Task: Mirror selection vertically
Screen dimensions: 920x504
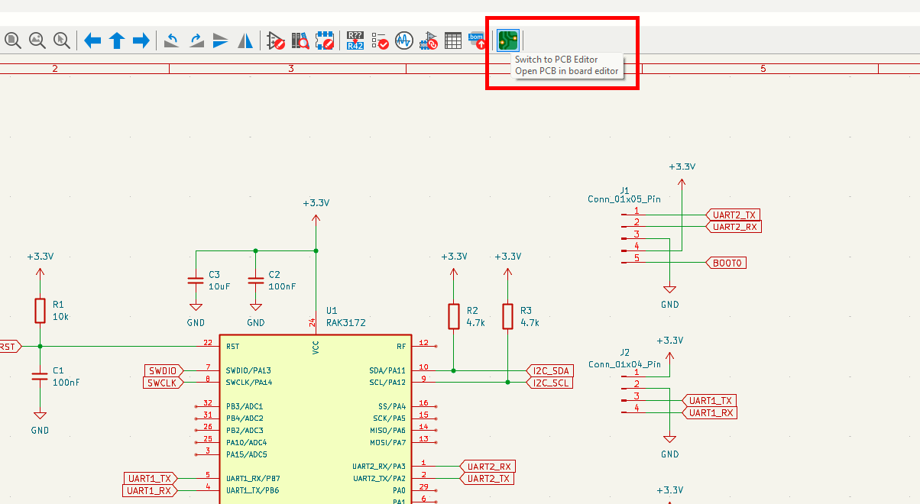Action: [221, 40]
